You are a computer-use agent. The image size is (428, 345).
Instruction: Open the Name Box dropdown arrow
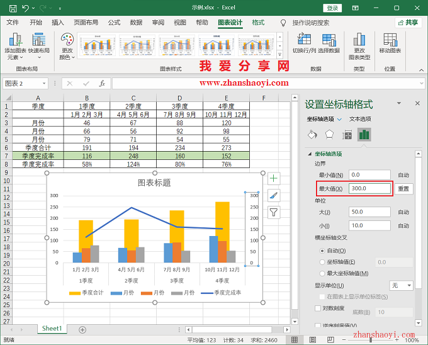click(44, 84)
